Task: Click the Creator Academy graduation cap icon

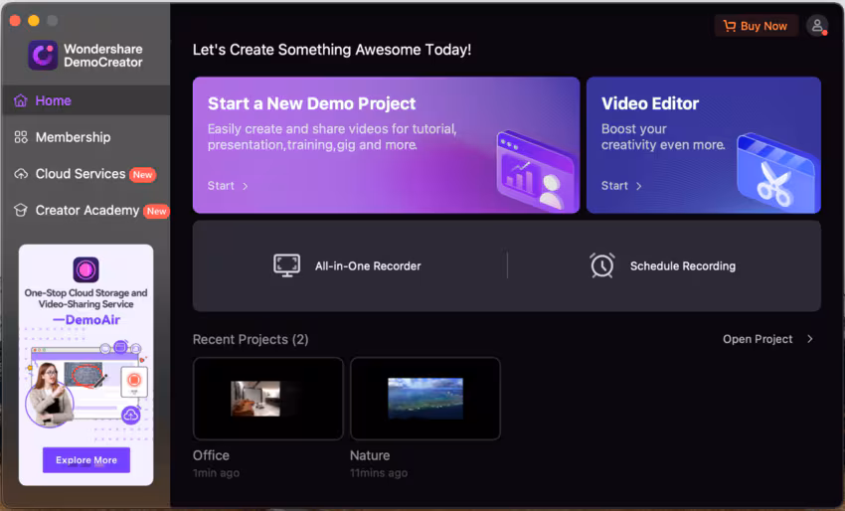Action: [x=21, y=210]
